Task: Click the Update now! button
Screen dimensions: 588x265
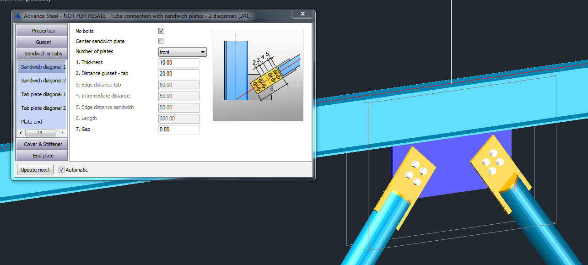Action: pyautogui.click(x=35, y=170)
